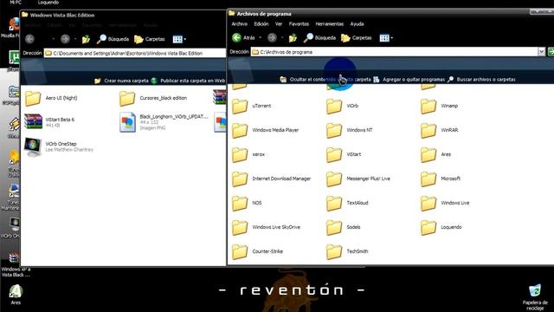Viewport: 554px width, 312px height.
Task: Select the Cursores_black edition folder
Action: [x=153, y=98]
